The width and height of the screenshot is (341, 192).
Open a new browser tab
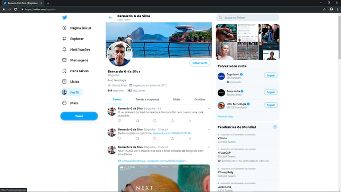click(48, 3)
